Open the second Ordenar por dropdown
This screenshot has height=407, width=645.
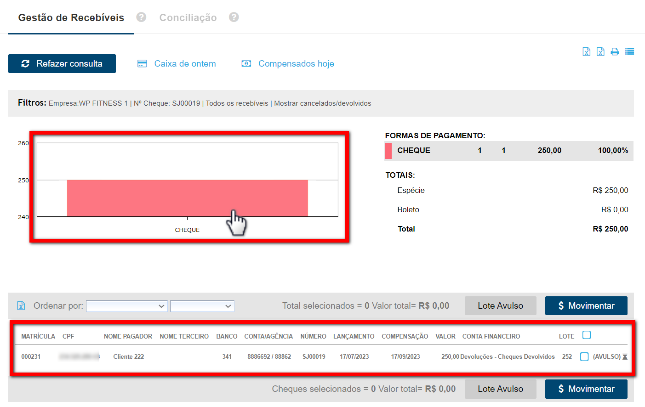[x=202, y=306]
